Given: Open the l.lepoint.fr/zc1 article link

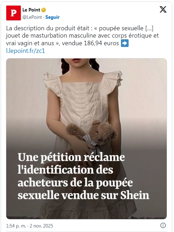Looking at the screenshot, I should (26, 51).
